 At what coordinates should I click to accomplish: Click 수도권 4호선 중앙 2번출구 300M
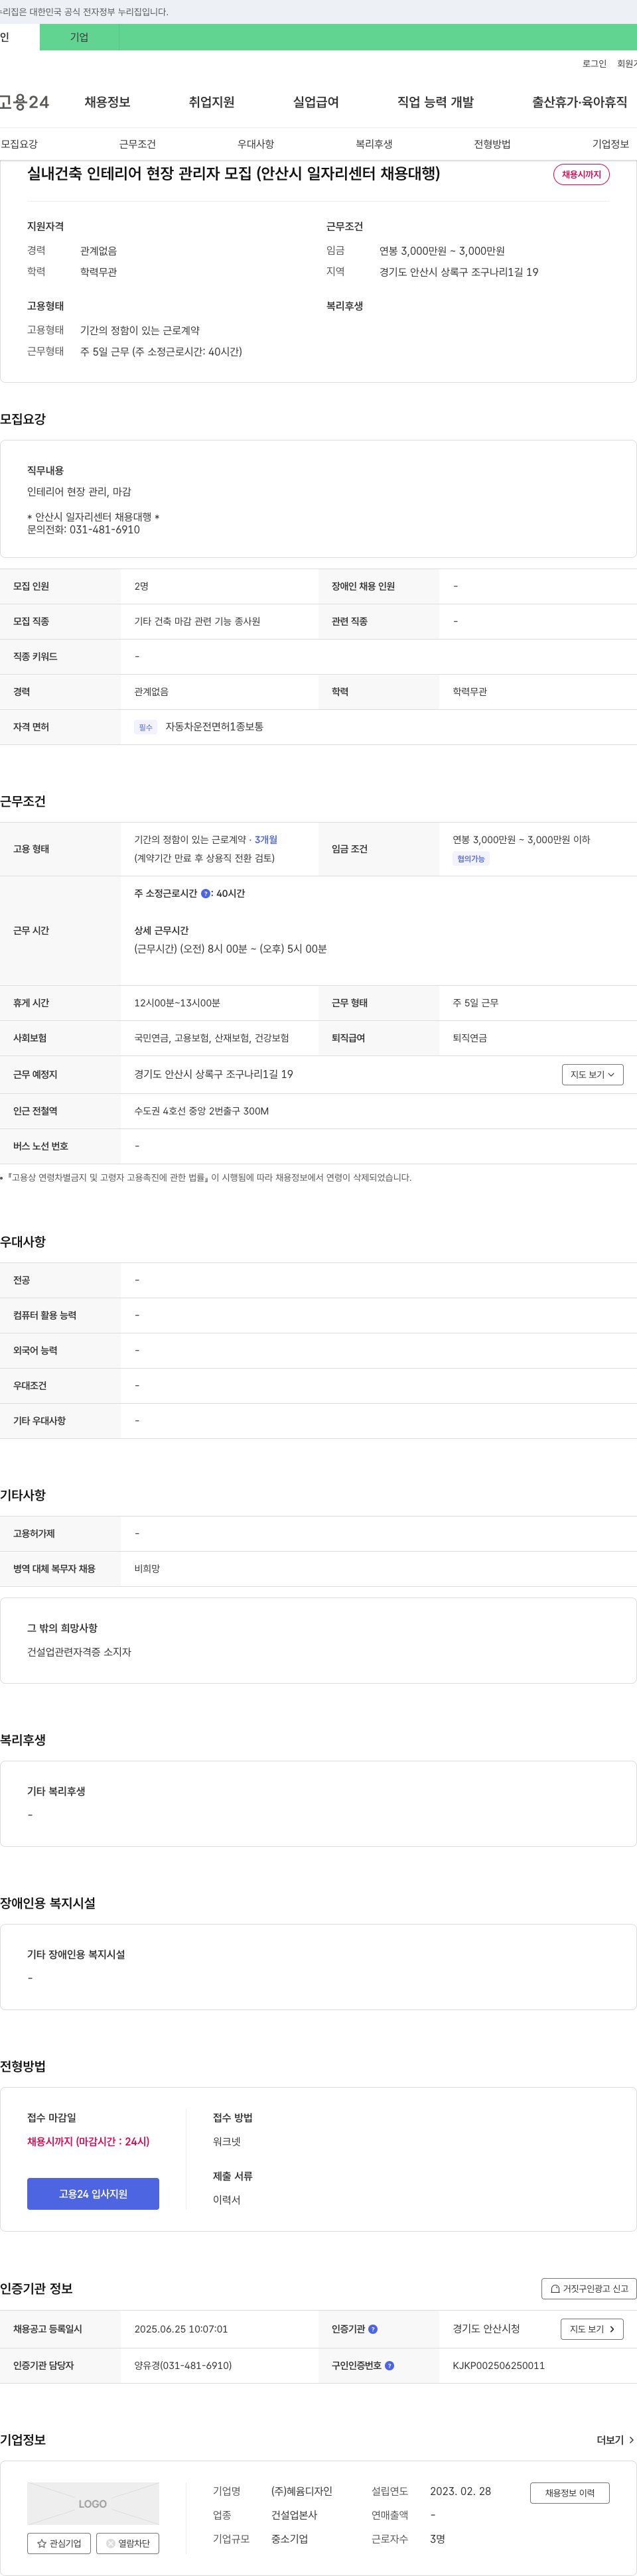201,1111
